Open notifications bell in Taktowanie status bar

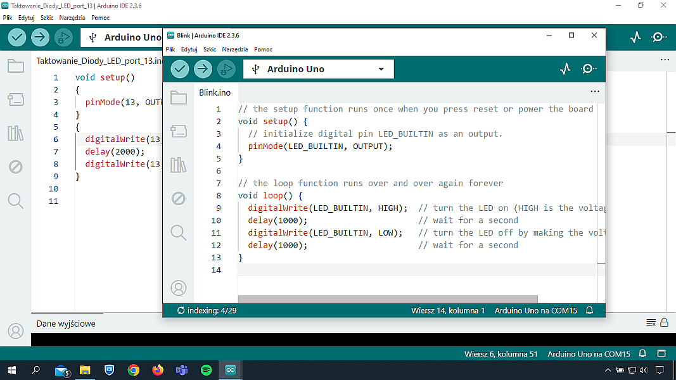(x=642, y=354)
